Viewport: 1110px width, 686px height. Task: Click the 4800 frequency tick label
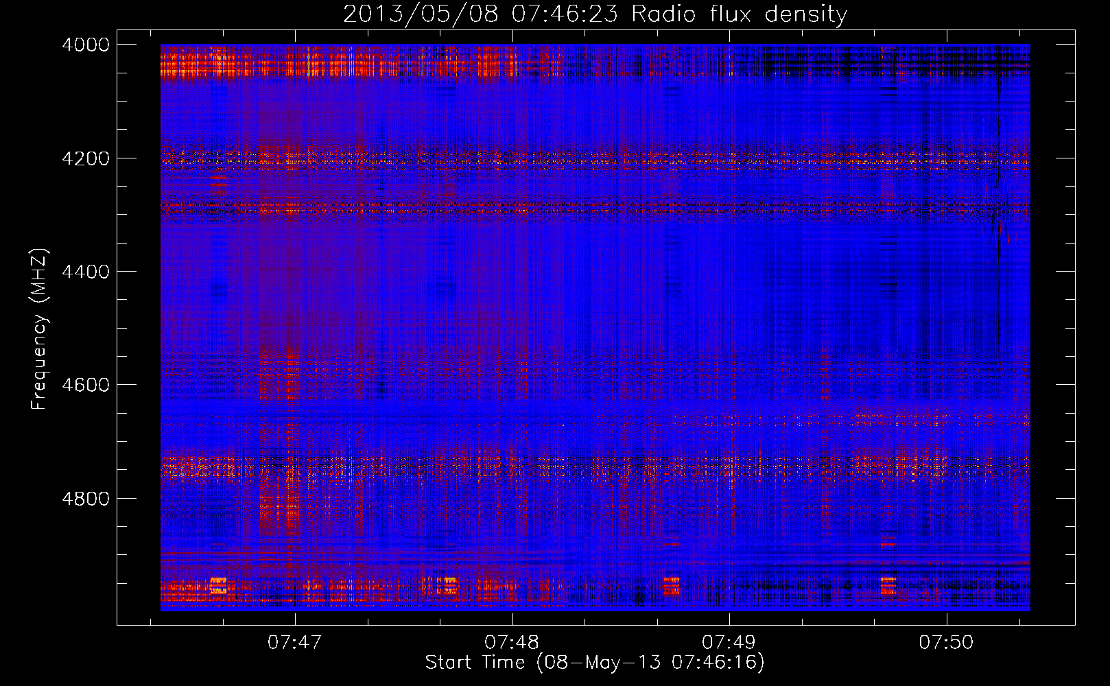coord(86,499)
